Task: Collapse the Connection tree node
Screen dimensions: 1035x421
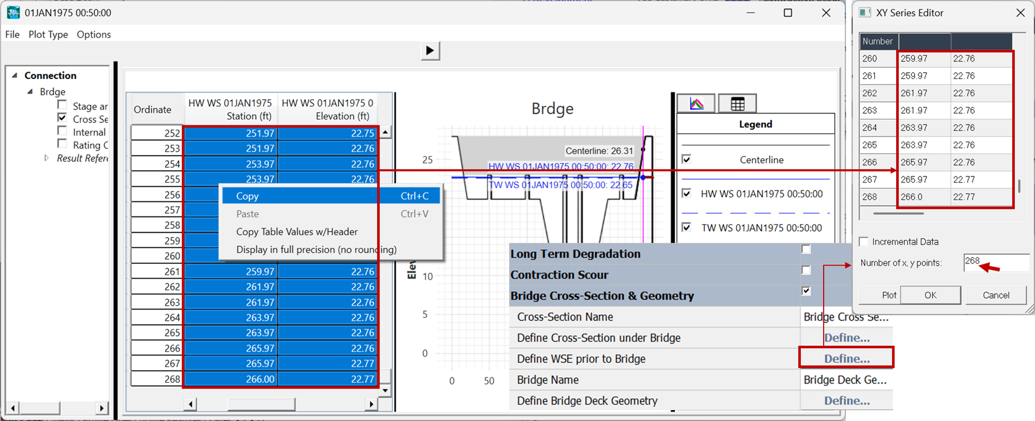Action: pos(15,76)
